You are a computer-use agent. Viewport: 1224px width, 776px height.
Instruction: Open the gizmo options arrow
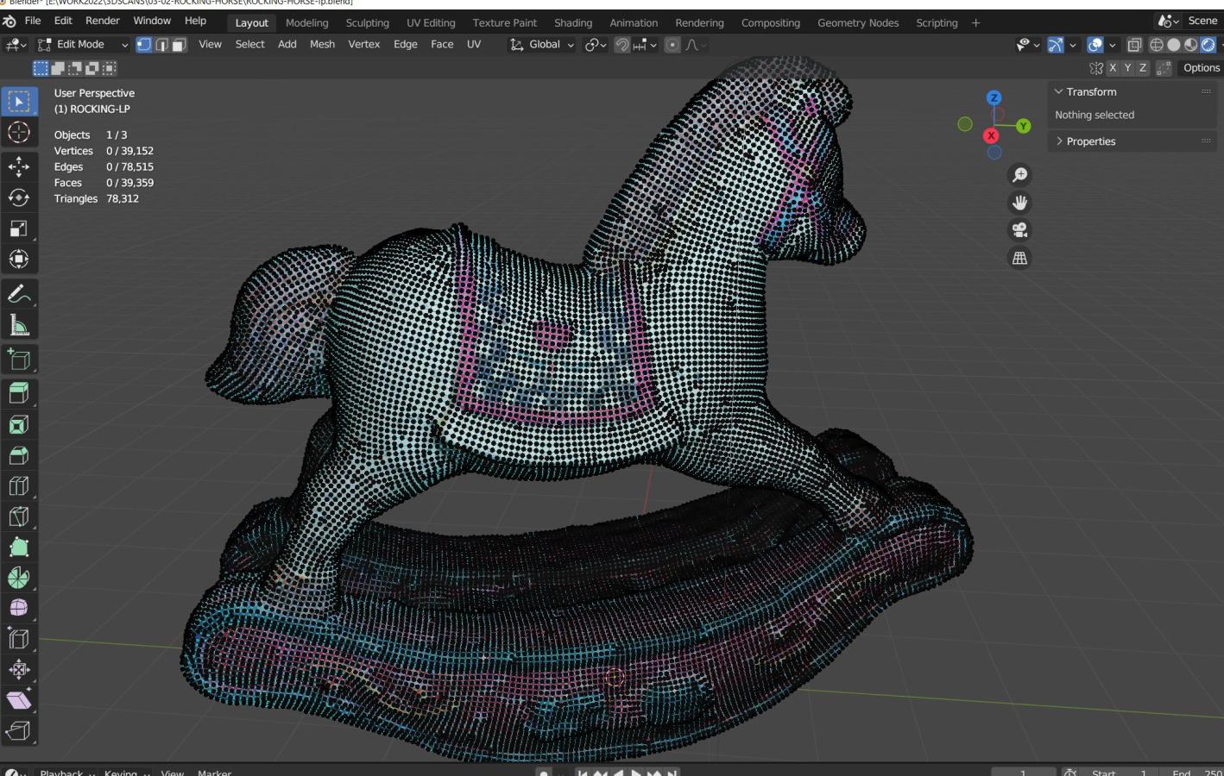pyautogui.click(x=1073, y=45)
